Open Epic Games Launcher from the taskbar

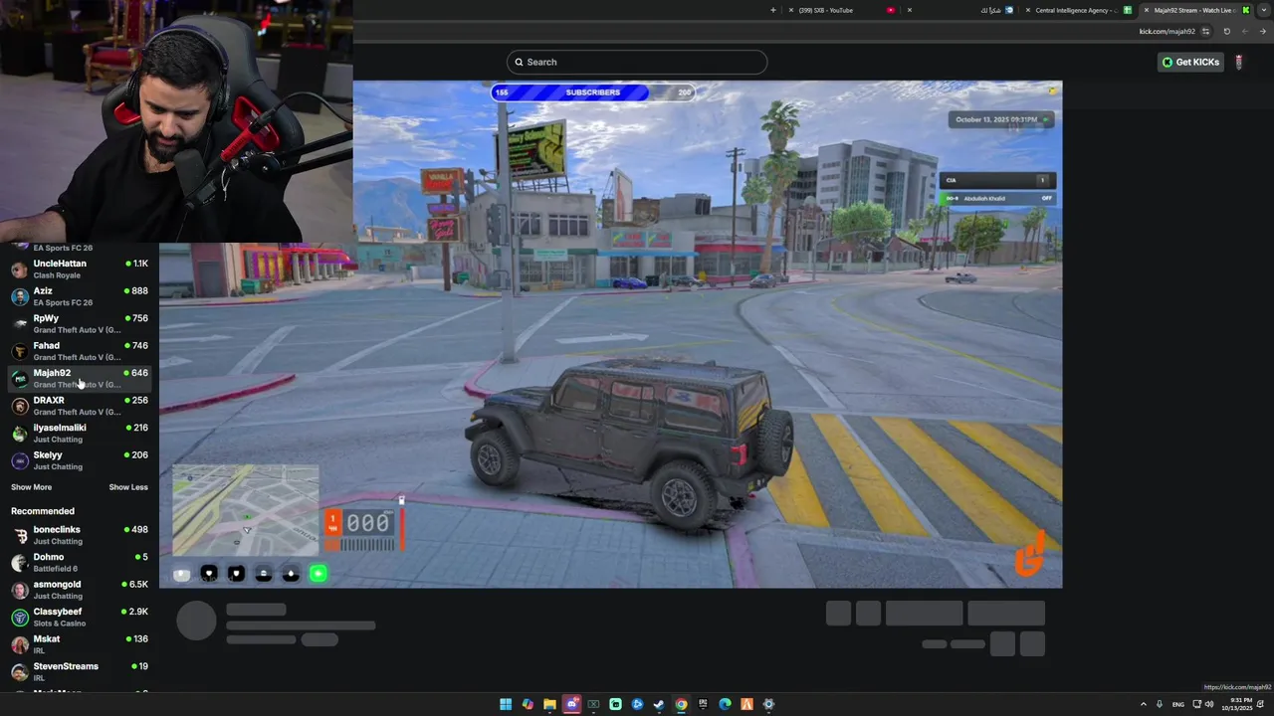pos(703,704)
